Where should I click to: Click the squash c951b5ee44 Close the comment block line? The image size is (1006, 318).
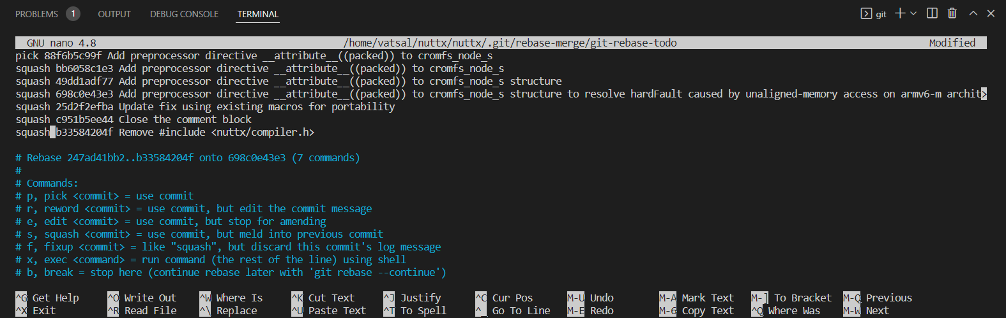point(133,119)
